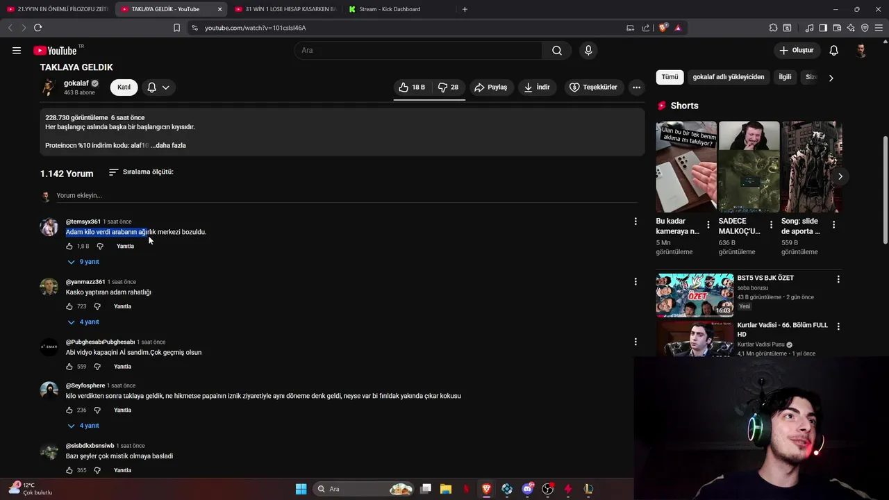Select the Tümü filter chip
The image size is (889, 500).
tap(670, 77)
